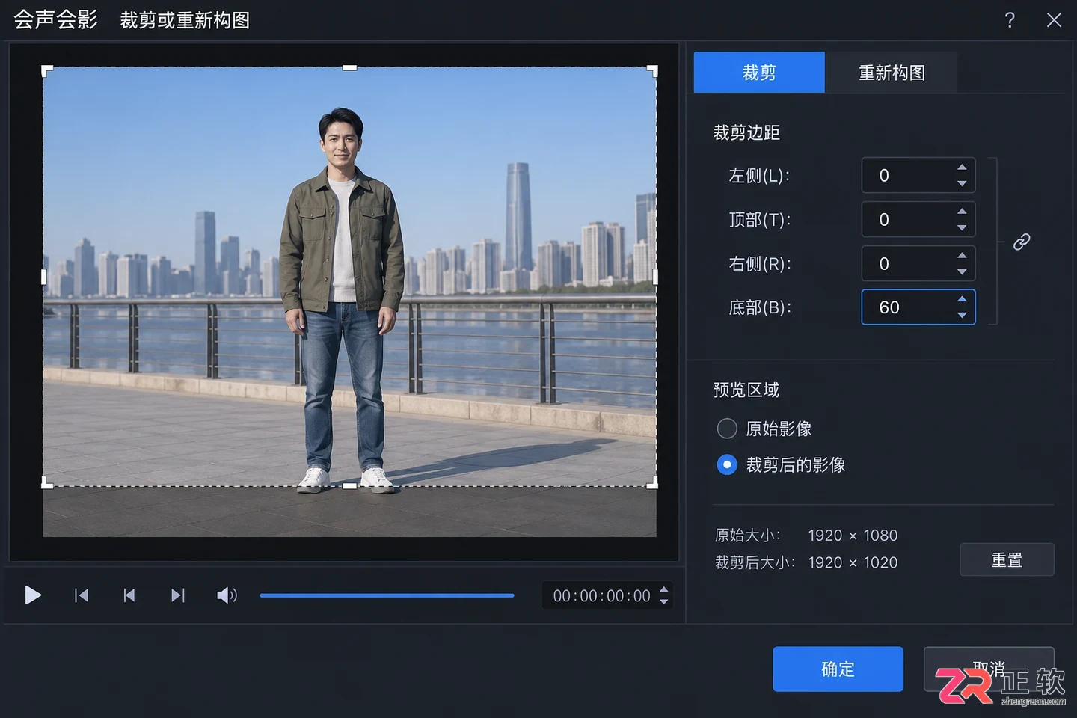
Task: Step back to the previous frame
Action: pos(129,595)
